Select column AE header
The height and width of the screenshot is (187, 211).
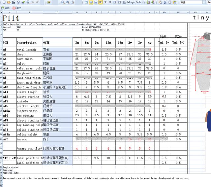point(178,13)
